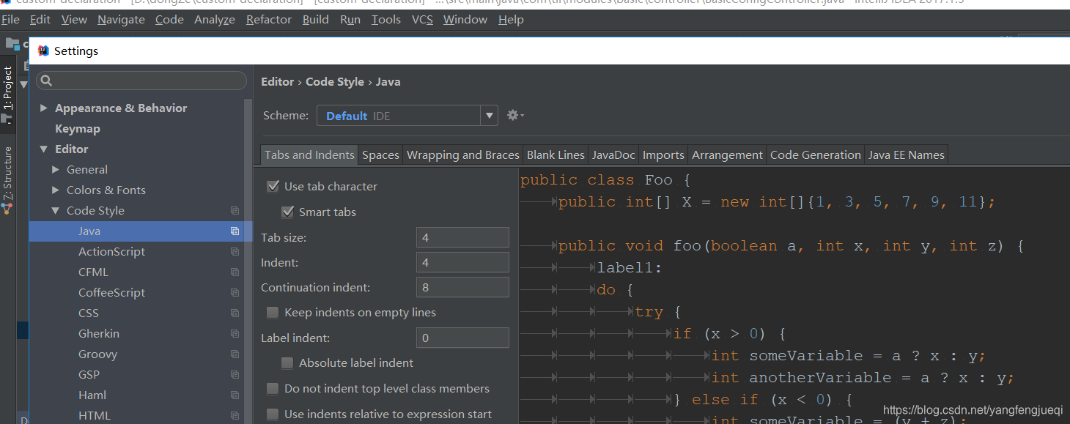This screenshot has height=424, width=1070.
Task: Enable Use indents relative to expression start
Action: pos(273,414)
